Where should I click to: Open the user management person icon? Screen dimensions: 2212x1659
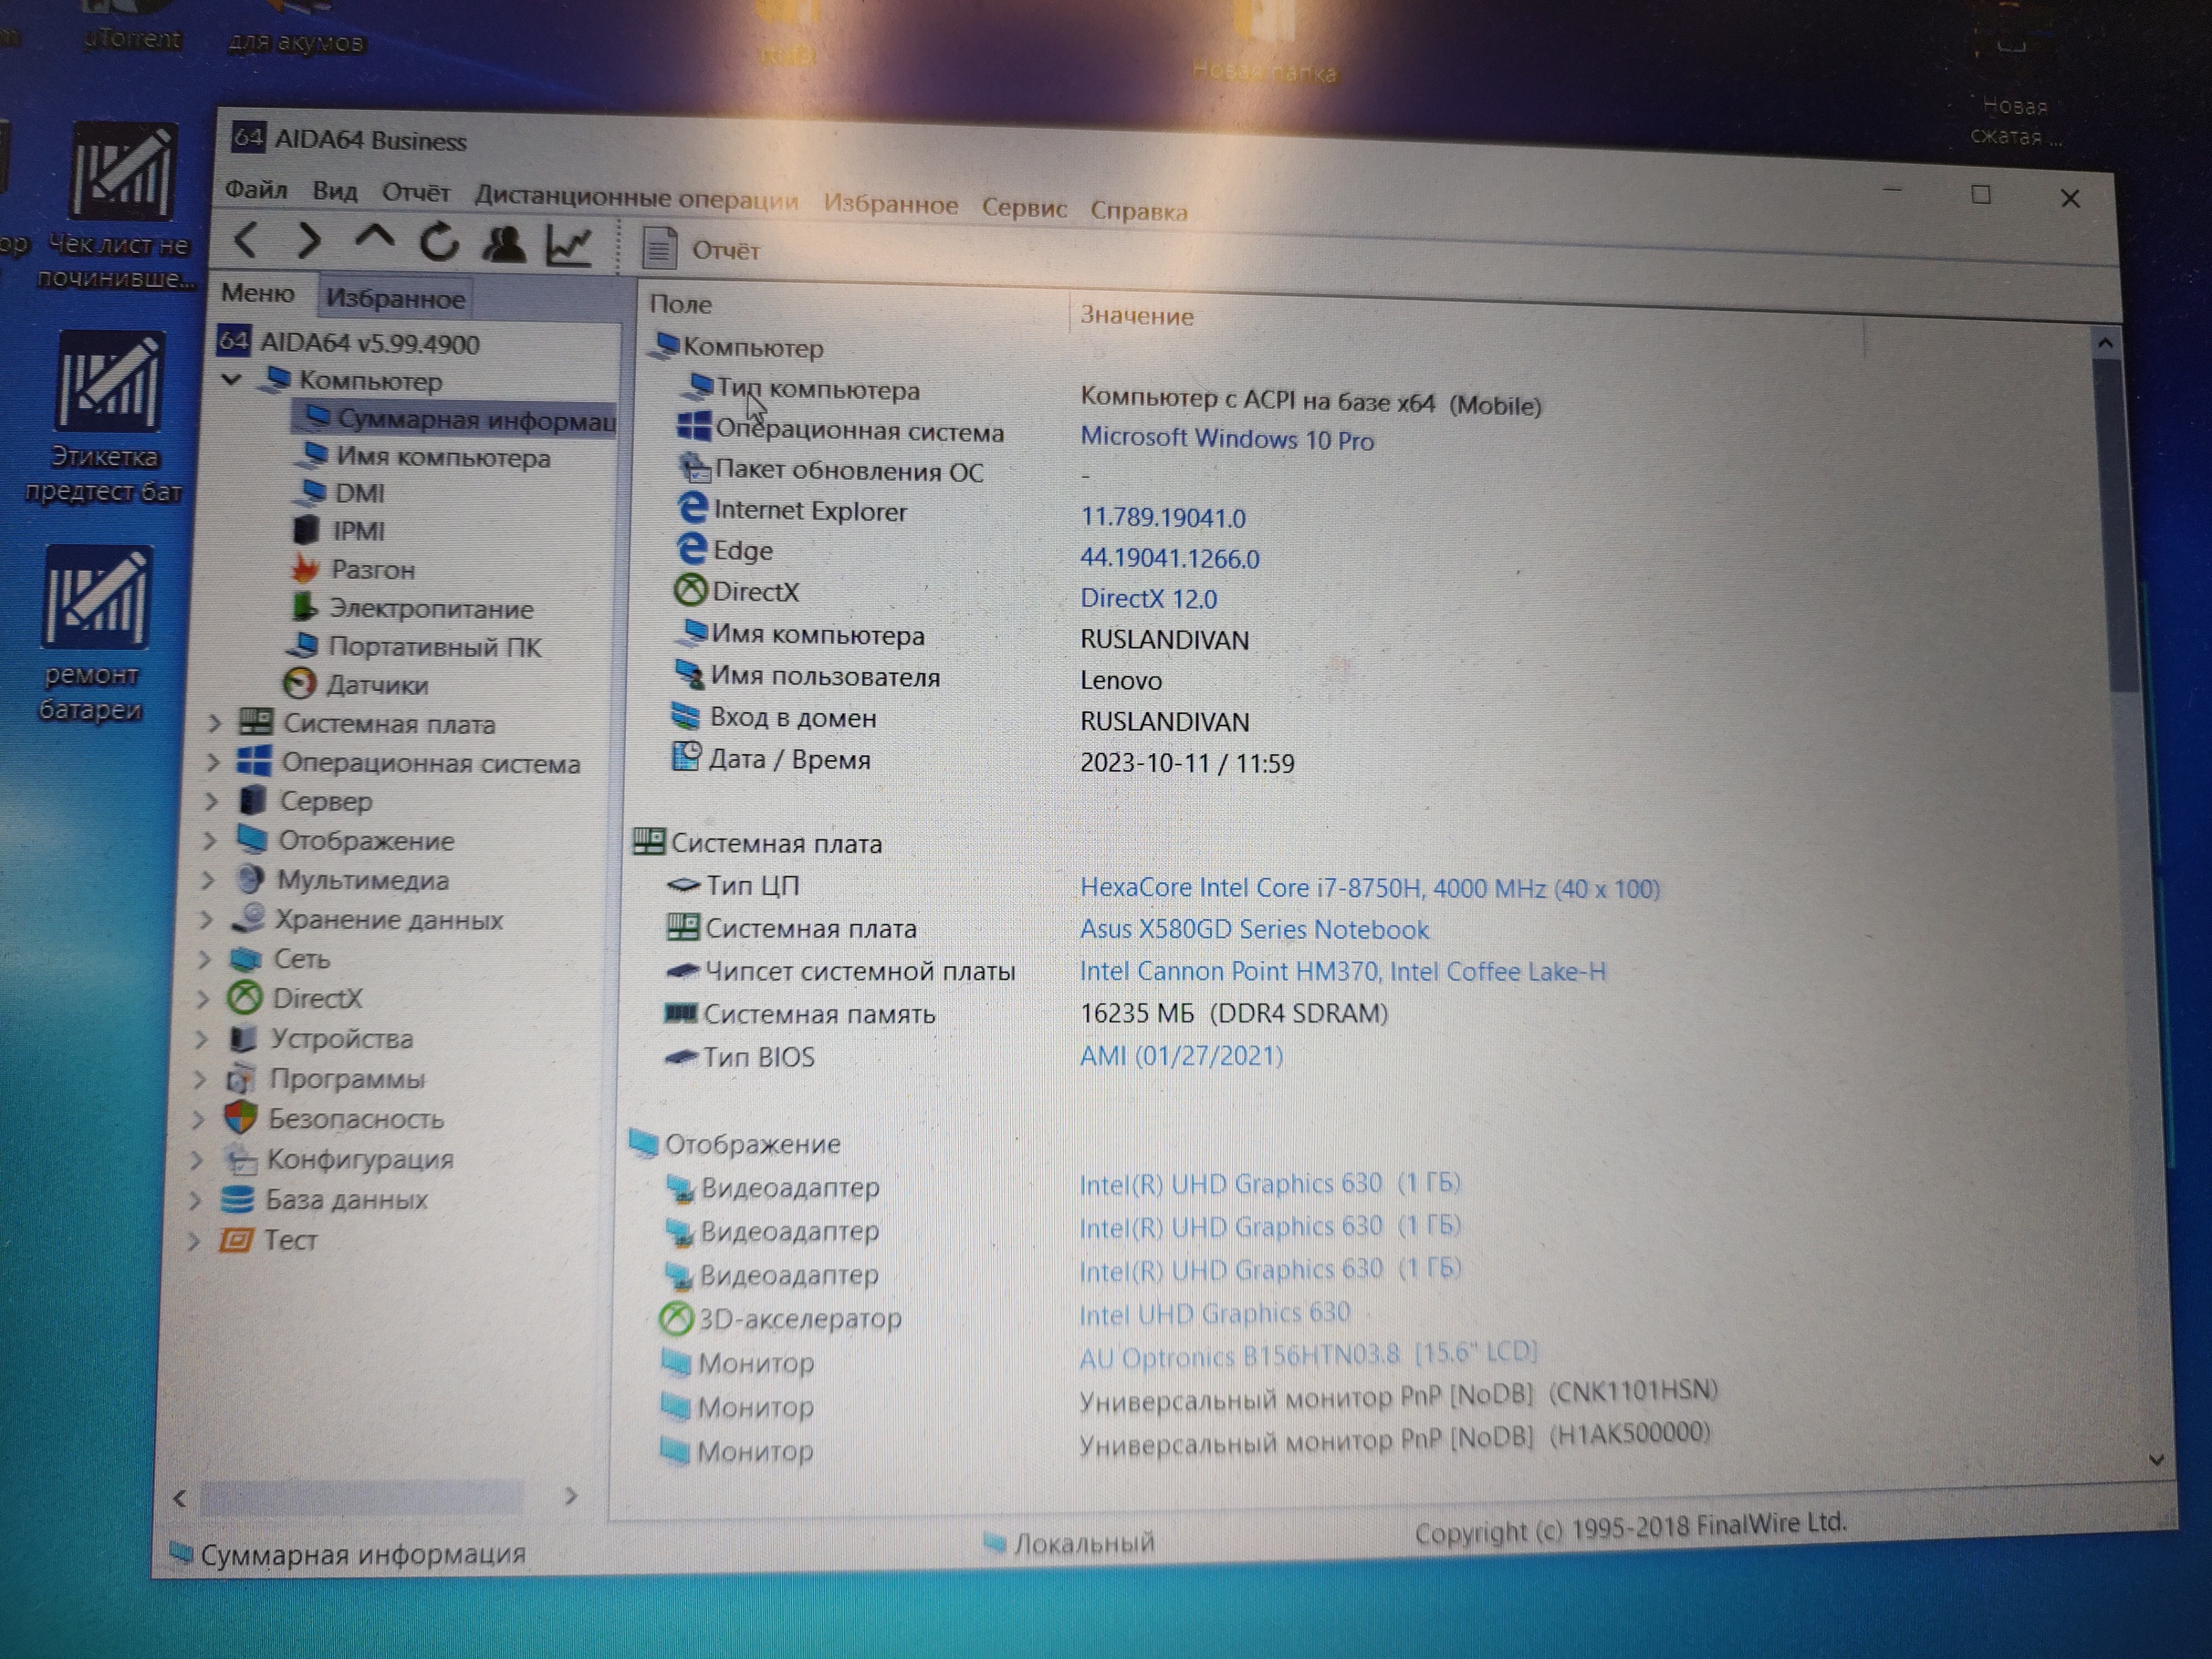point(503,244)
